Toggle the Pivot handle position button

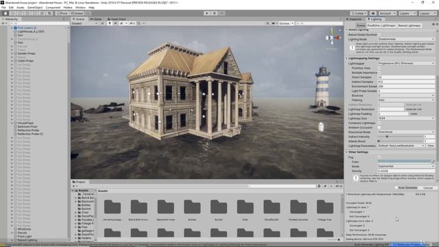[x=62, y=13]
